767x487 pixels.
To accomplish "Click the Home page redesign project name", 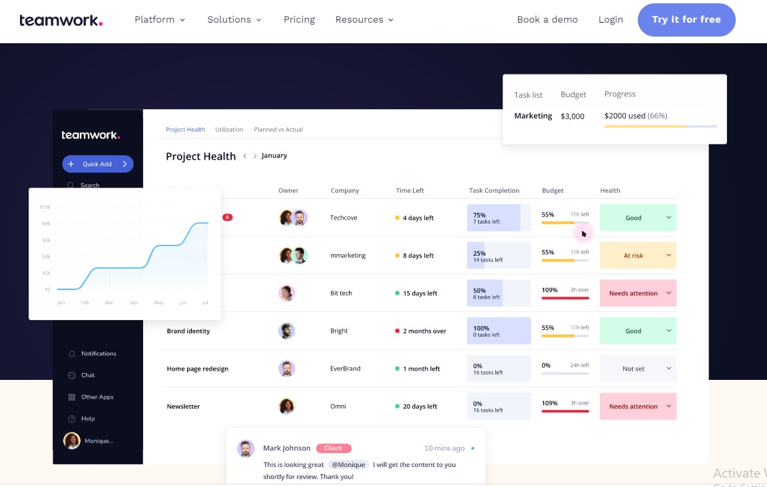I will point(198,369).
